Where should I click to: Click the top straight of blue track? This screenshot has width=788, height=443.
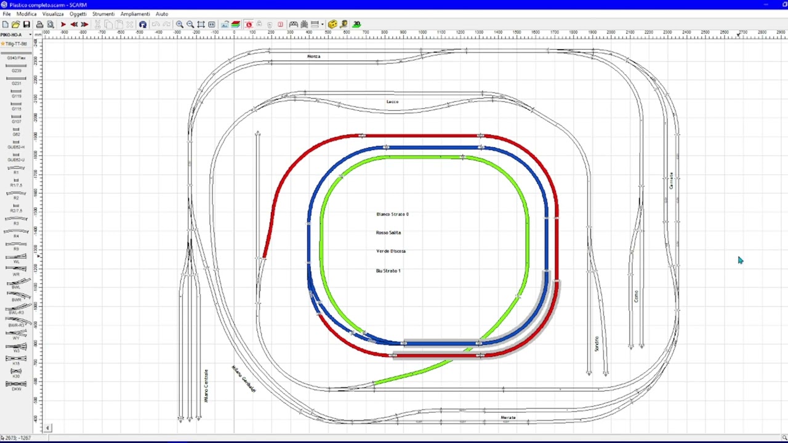[x=433, y=148]
